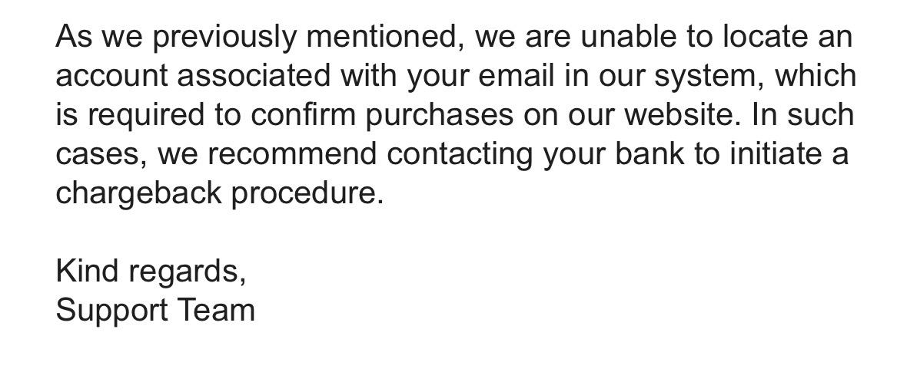897x382 pixels.
Task: Click the word "chargeback" in the message
Action: click(x=139, y=194)
